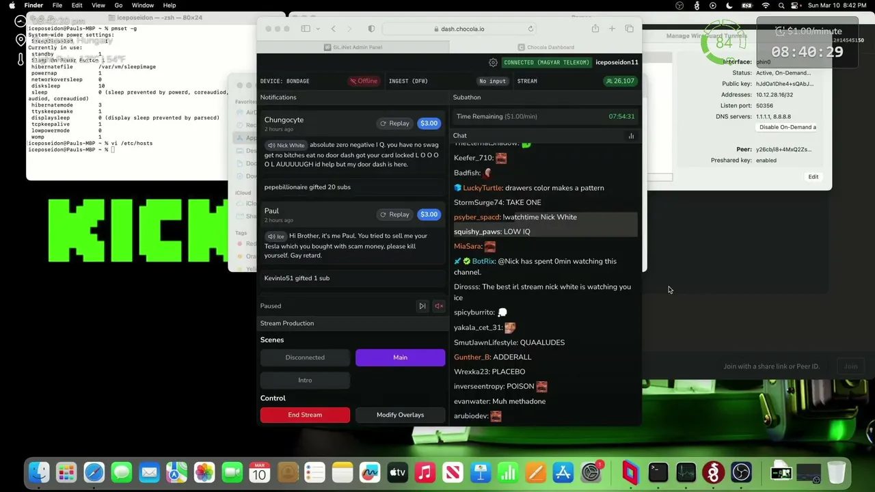Screen dimensions: 875x492
Task: Open System Settings from the Dock
Action: click(591, 472)
